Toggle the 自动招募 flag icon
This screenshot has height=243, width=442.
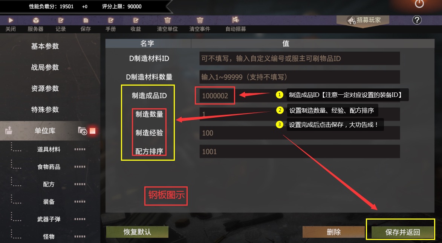click(236, 20)
